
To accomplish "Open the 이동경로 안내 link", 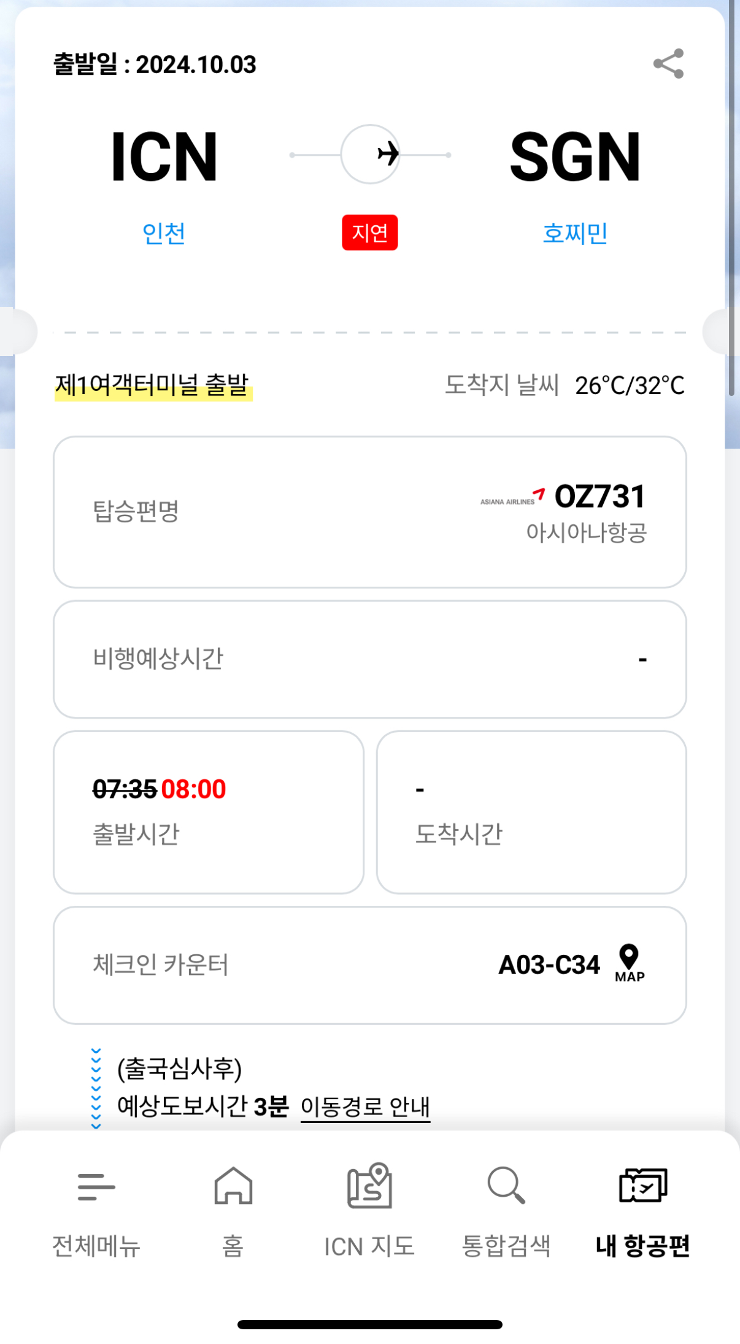I will tap(365, 1106).
